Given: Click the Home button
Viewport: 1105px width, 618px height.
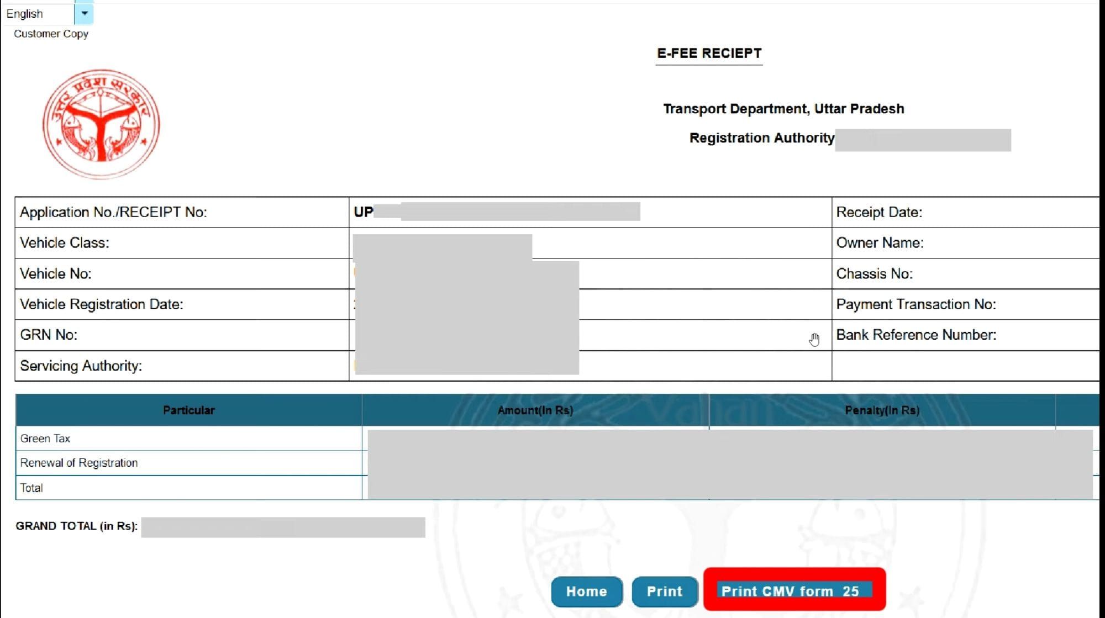Looking at the screenshot, I should (x=587, y=591).
